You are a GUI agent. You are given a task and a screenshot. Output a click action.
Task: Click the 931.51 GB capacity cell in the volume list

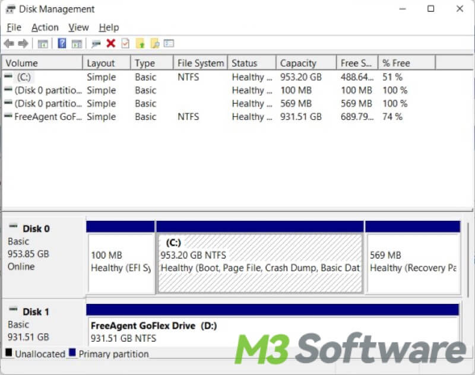[x=301, y=117]
